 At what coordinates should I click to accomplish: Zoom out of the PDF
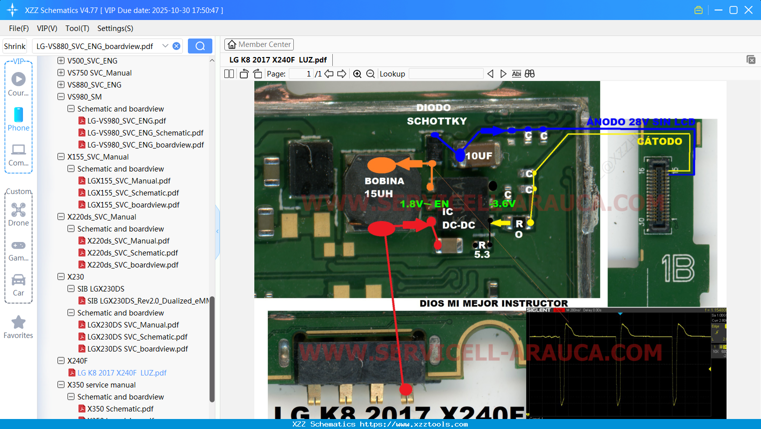click(370, 74)
